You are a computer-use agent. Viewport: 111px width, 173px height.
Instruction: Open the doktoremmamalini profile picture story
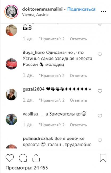[11, 12]
